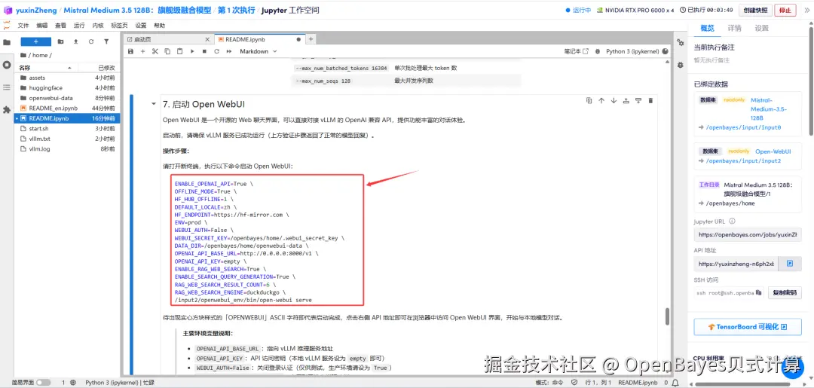Screen dimensions: 814x388
Task: Delete the cell with trash icon
Action: (651, 101)
